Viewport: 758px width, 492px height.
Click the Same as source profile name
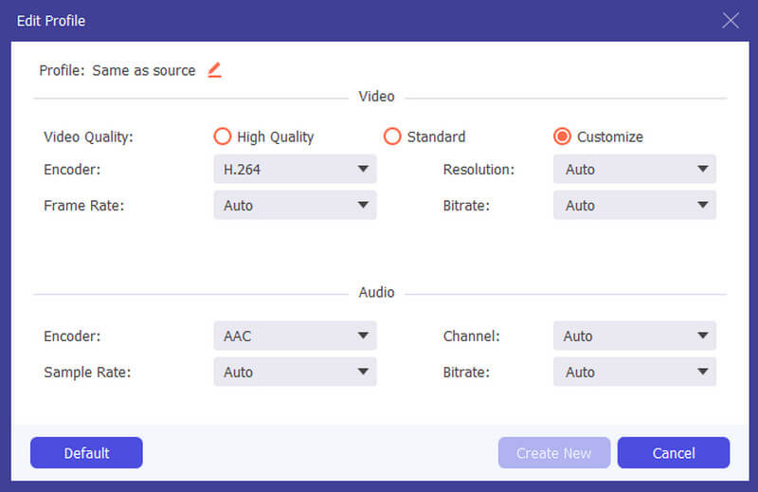144,71
